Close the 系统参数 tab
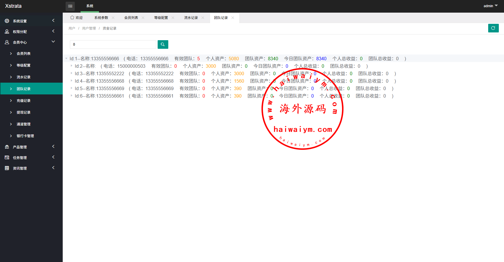504x262 pixels. [113, 18]
